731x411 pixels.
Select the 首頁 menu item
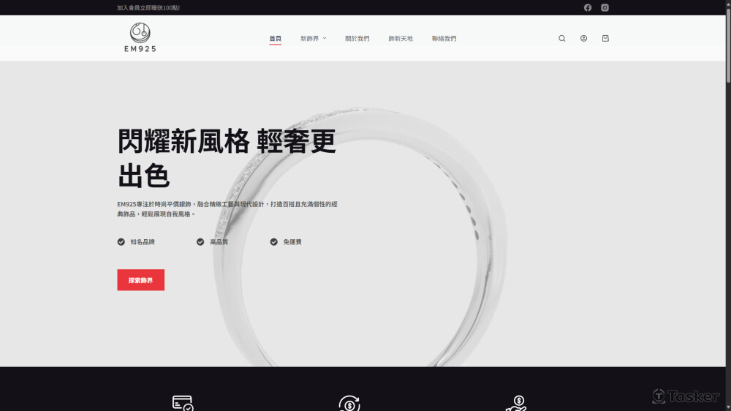point(275,39)
